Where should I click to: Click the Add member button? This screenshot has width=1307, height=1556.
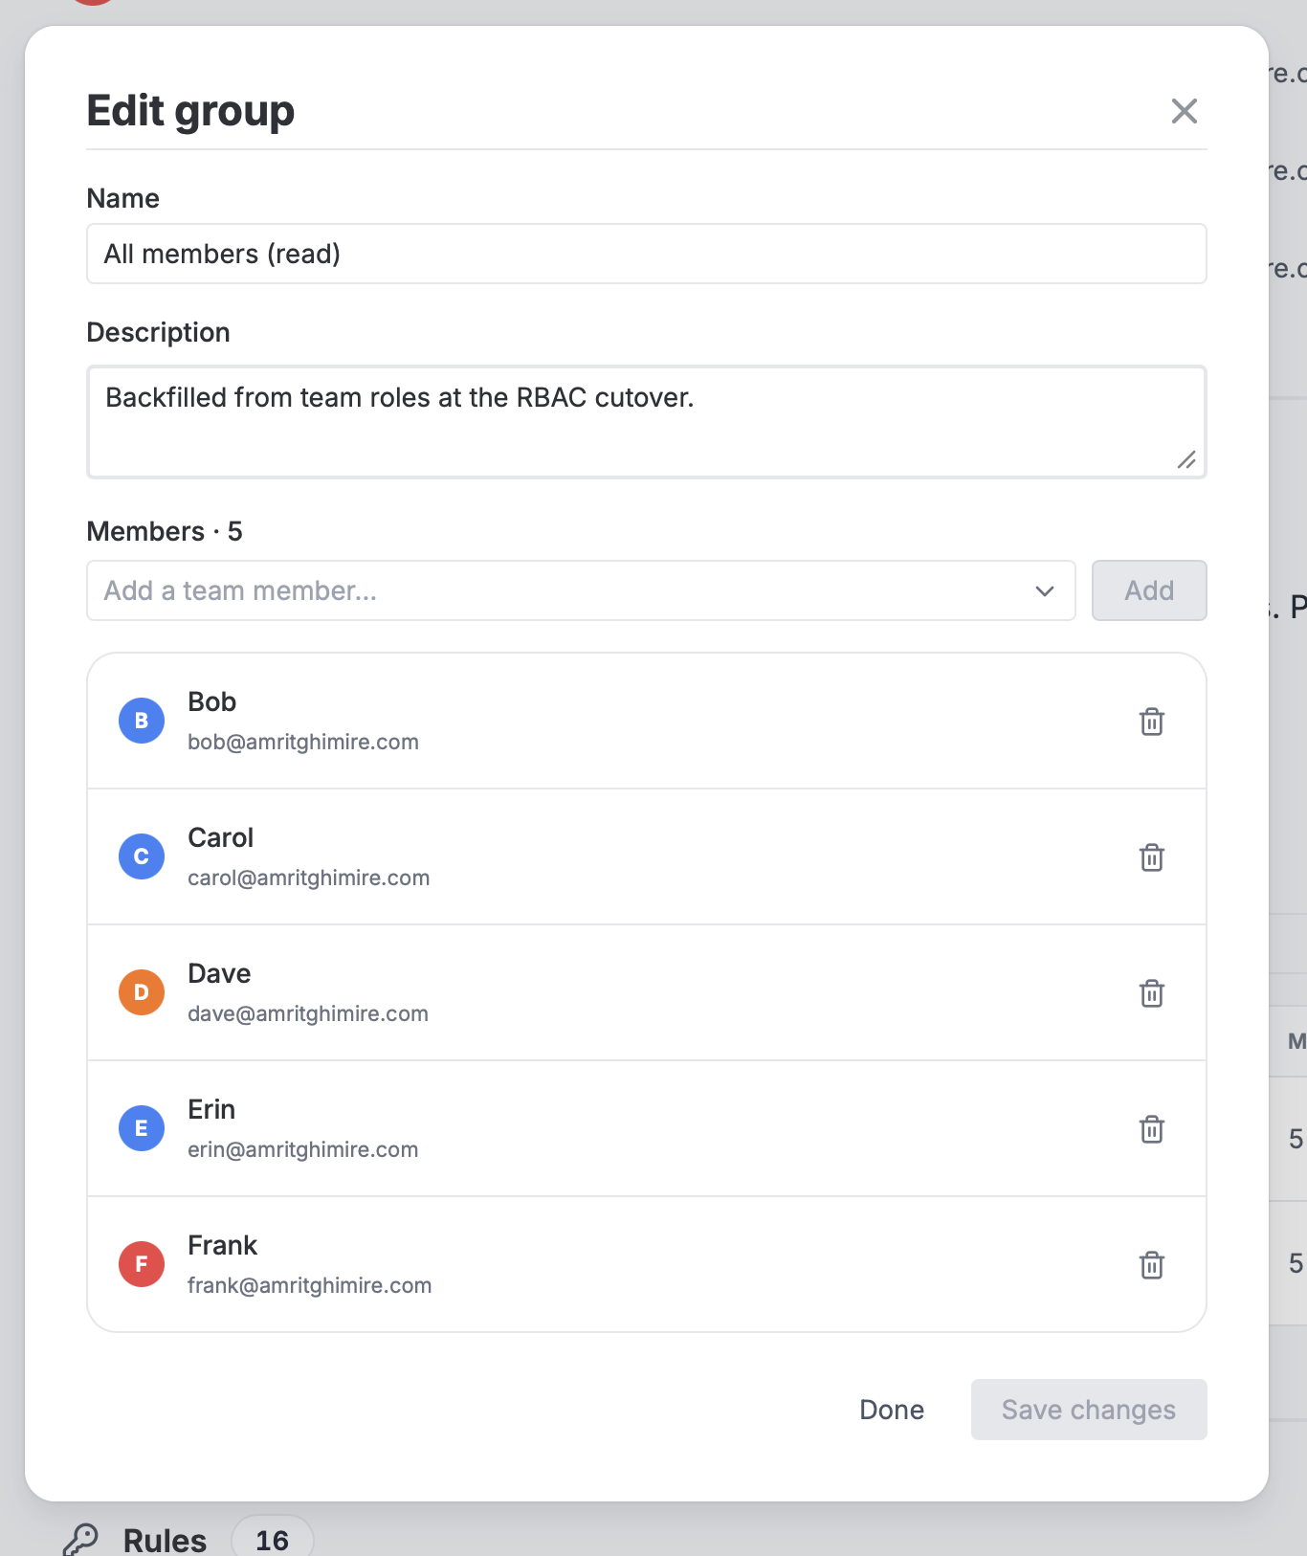coord(1149,590)
